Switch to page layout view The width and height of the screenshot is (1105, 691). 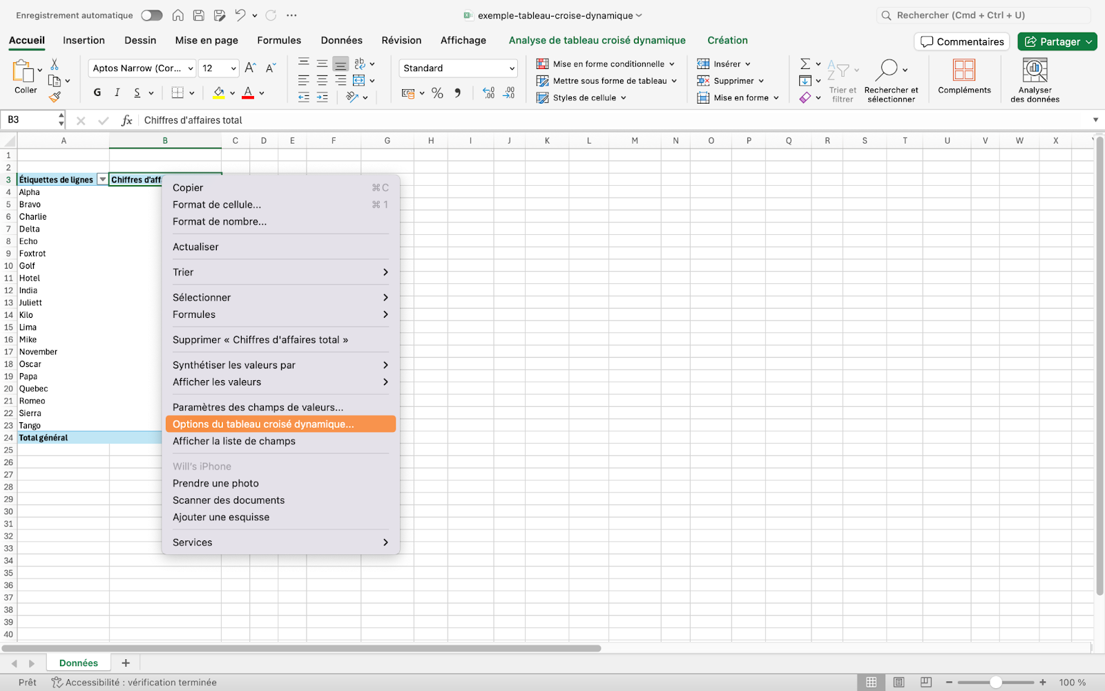pos(899,682)
